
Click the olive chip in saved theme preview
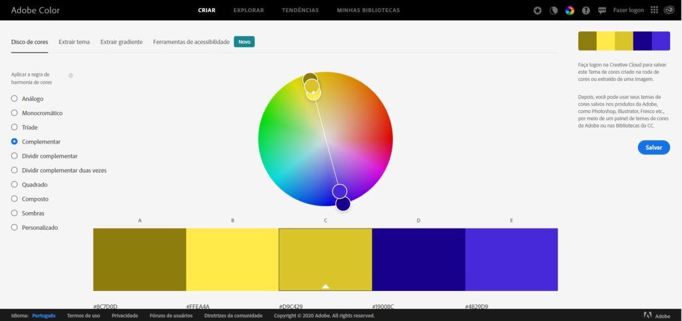pos(587,41)
